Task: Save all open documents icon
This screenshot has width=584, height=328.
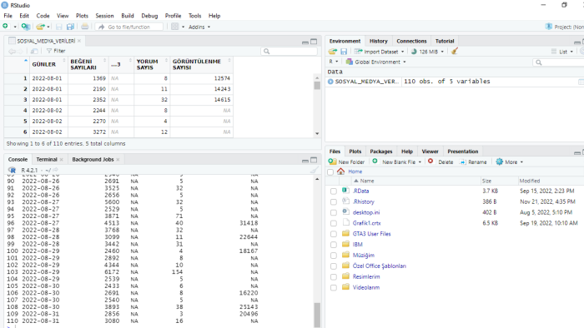Action: coord(70,27)
